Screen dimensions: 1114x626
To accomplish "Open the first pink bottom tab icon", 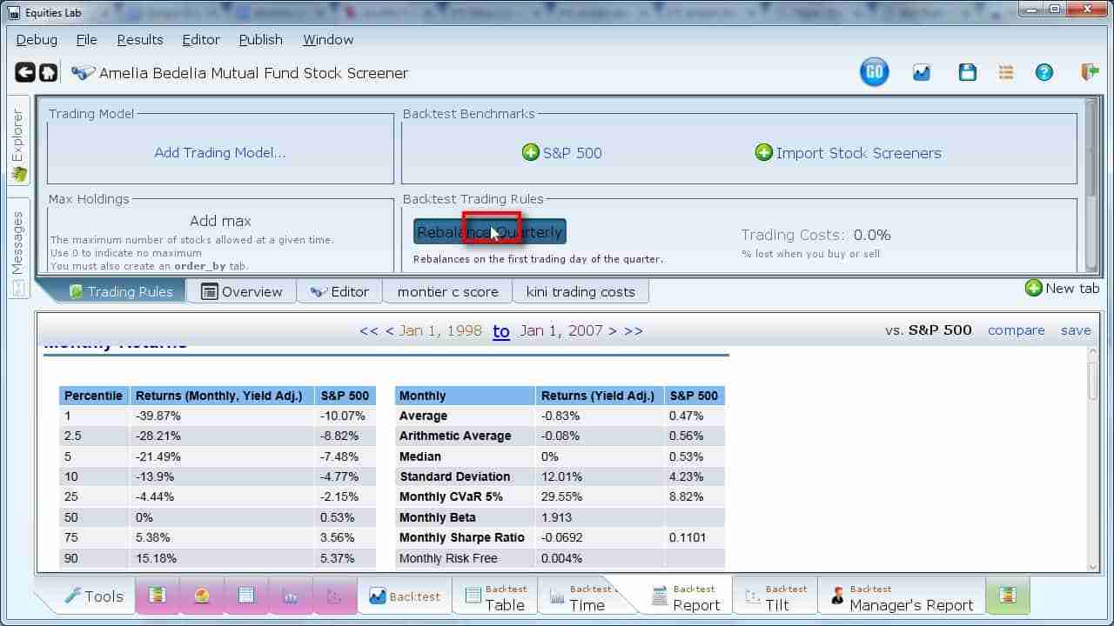I will click(157, 596).
